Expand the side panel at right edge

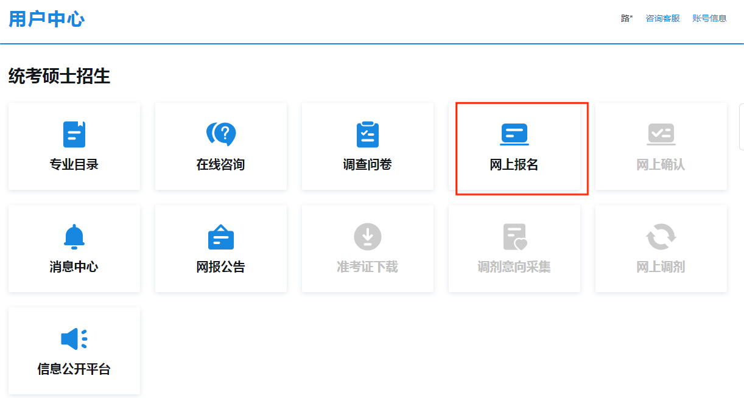click(741, 127)
